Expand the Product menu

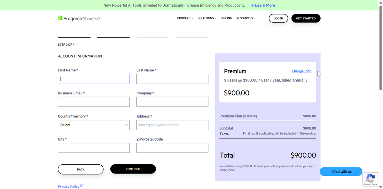click(185, 18)
